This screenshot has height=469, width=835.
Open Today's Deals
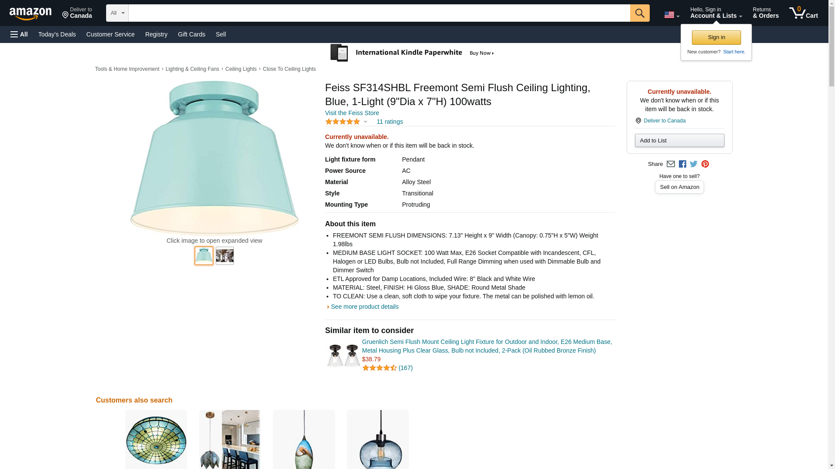coord(57,34)
